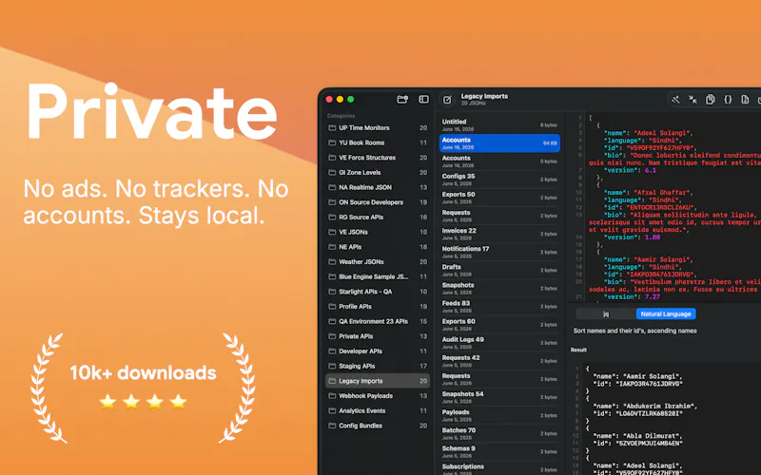
Task: Select the Exports 60 document
Action: pyautogui.click(x=499, y=325)
